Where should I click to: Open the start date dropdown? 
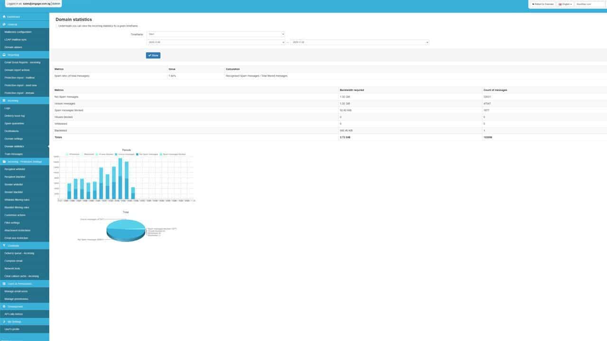215,42
